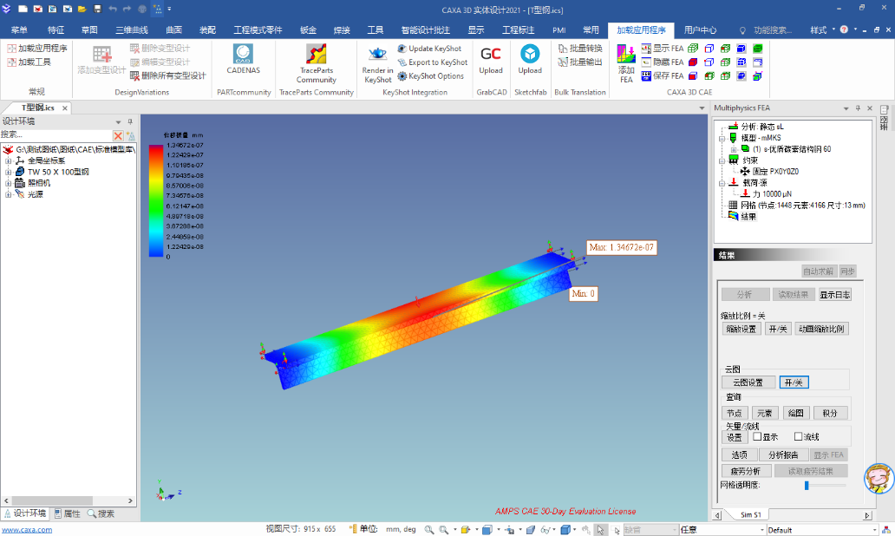Click Render in KeyShot teapot icon
This screenshot has height=536, width=895.
point(377,55)
